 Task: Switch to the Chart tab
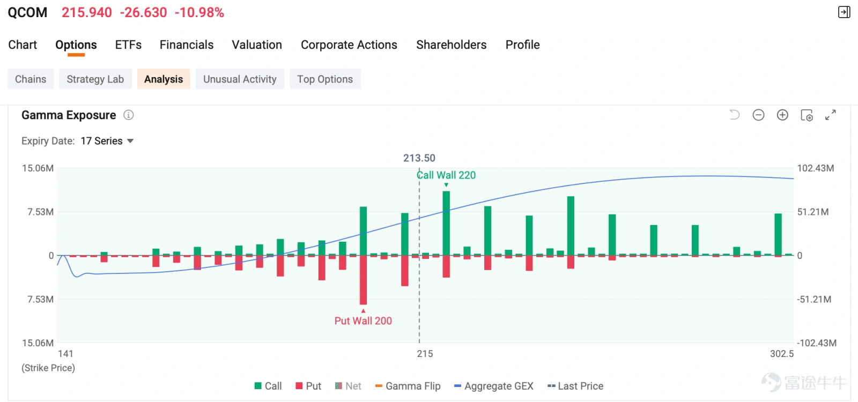(23, 45)
